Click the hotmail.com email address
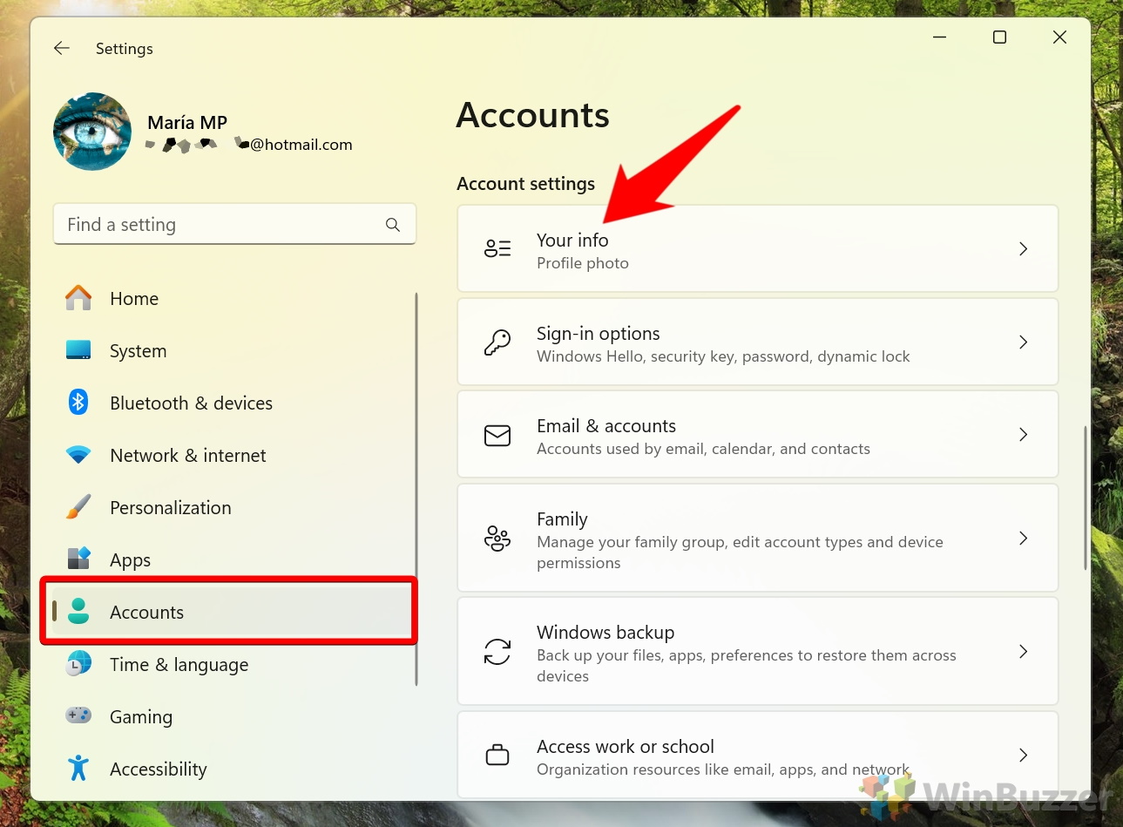The image size is (1123, 827). pos(249,145)
